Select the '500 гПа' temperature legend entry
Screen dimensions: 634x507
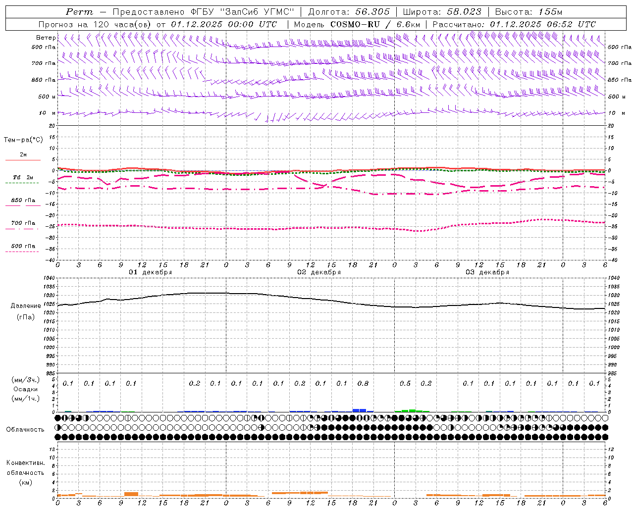pyautogui.click(x=23, y=246)
